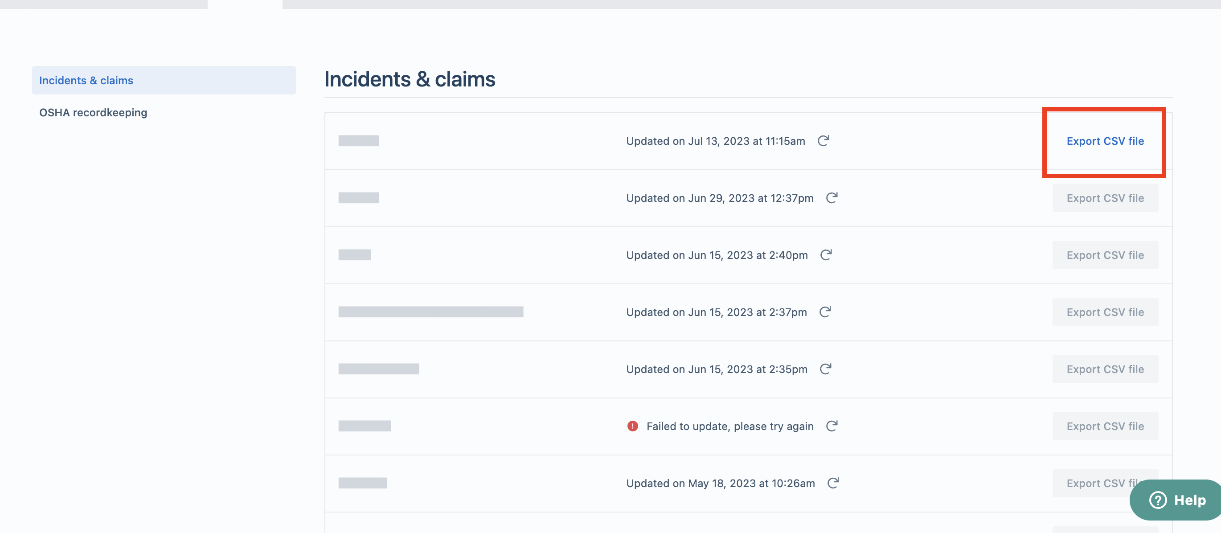Refresh the row updated Jun 29, 2023
This screenshot has height=533, width=1221.
[832, 198]
